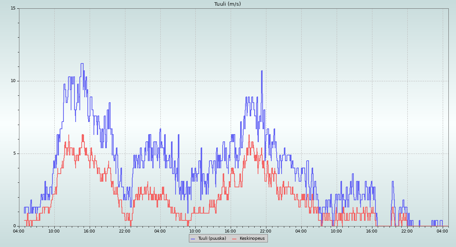This screenshot has height=247, width=456.
Task: Click the highest blue gust peak above 11
Action: pos(82,64)
